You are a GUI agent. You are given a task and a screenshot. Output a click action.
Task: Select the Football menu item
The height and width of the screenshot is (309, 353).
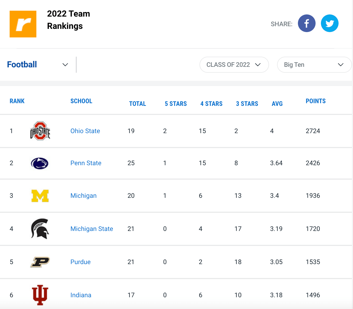pyautogui.click(x=22, y=65)
